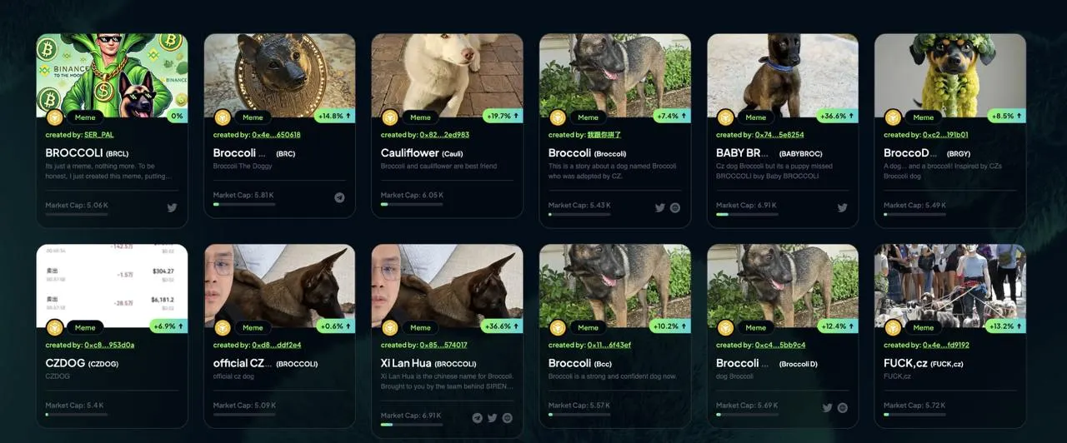Open the official CZ (BROCCOLI) token image
The width and height of the screenshot is (1067, 443).
(280, 286)
